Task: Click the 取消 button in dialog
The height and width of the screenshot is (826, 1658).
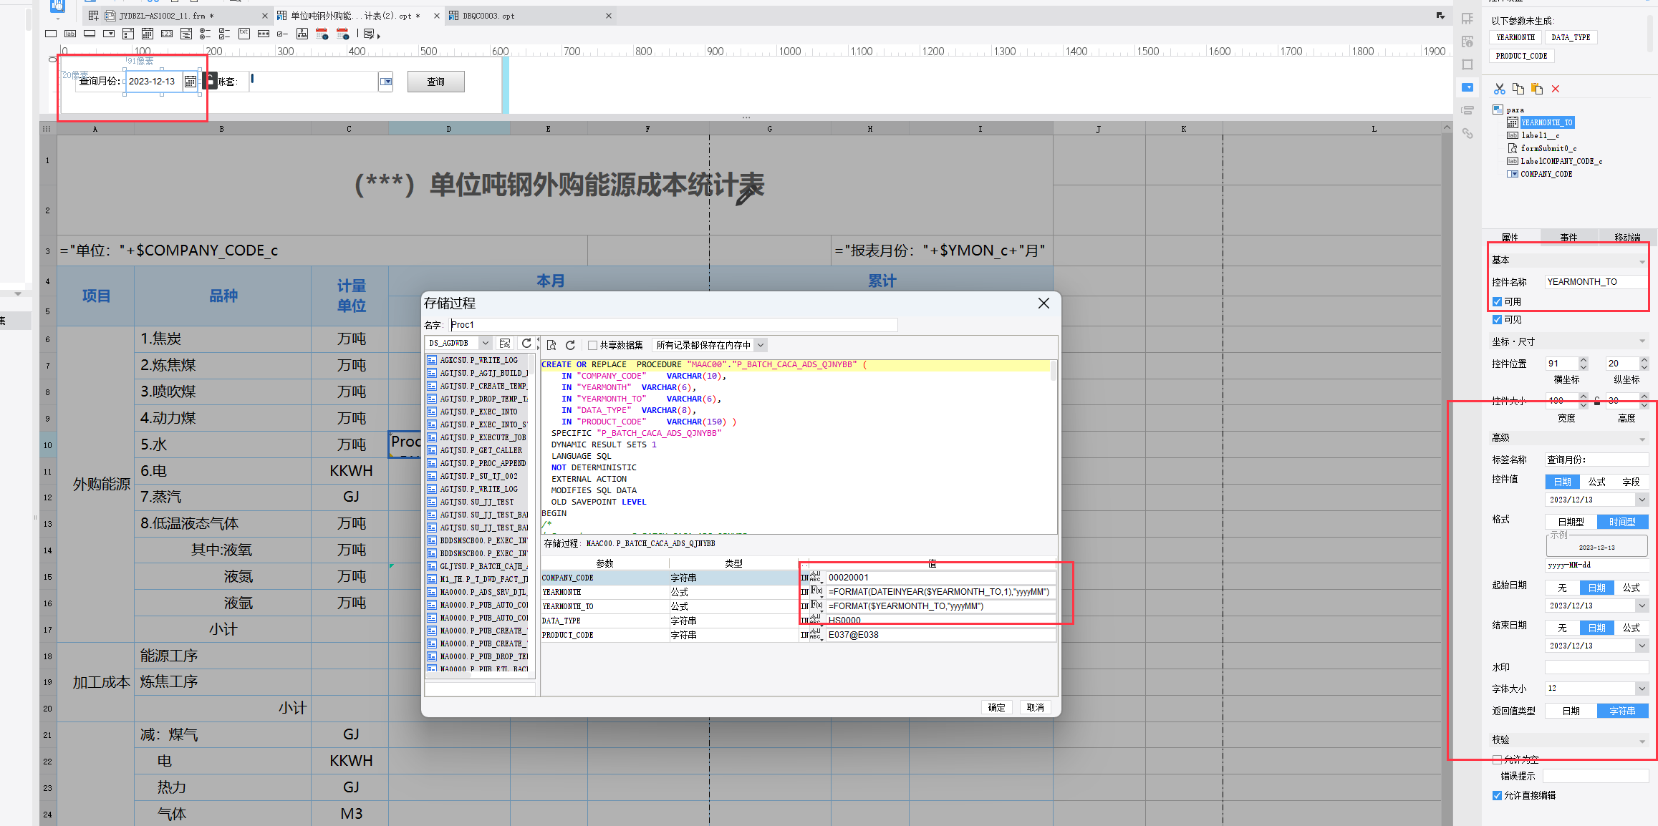Action: pos(1035,707)
